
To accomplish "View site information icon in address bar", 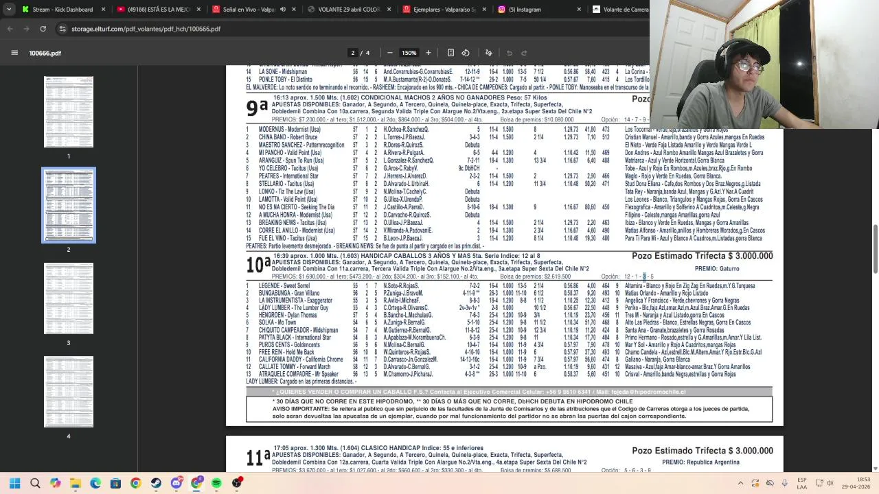I will tap(63, 29).
